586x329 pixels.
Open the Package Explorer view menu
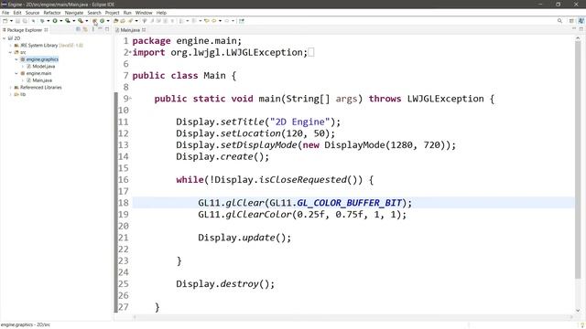pyautogui.click(x=93, y=29)
